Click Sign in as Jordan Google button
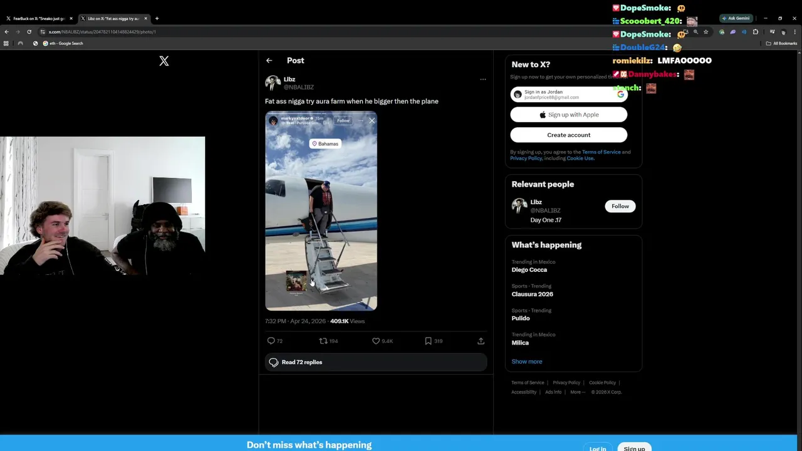802x451 pixels. pyautogui.click(x=569, y=95)
